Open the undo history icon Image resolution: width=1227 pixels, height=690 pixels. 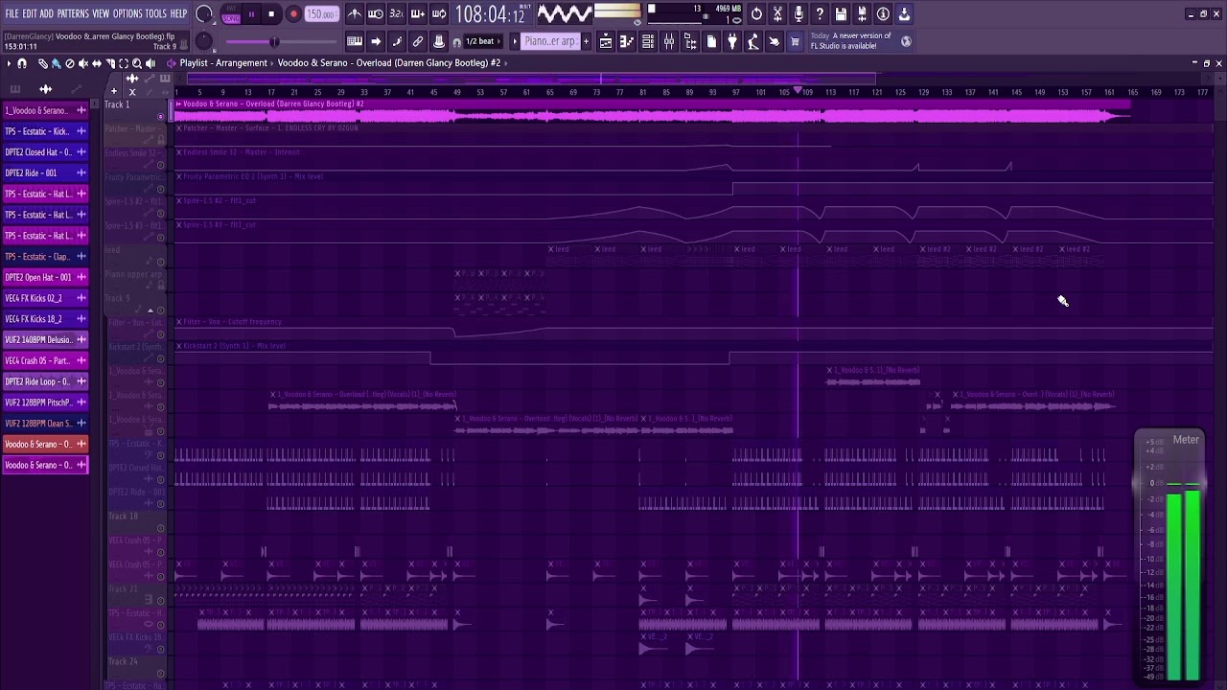(756, 14)
